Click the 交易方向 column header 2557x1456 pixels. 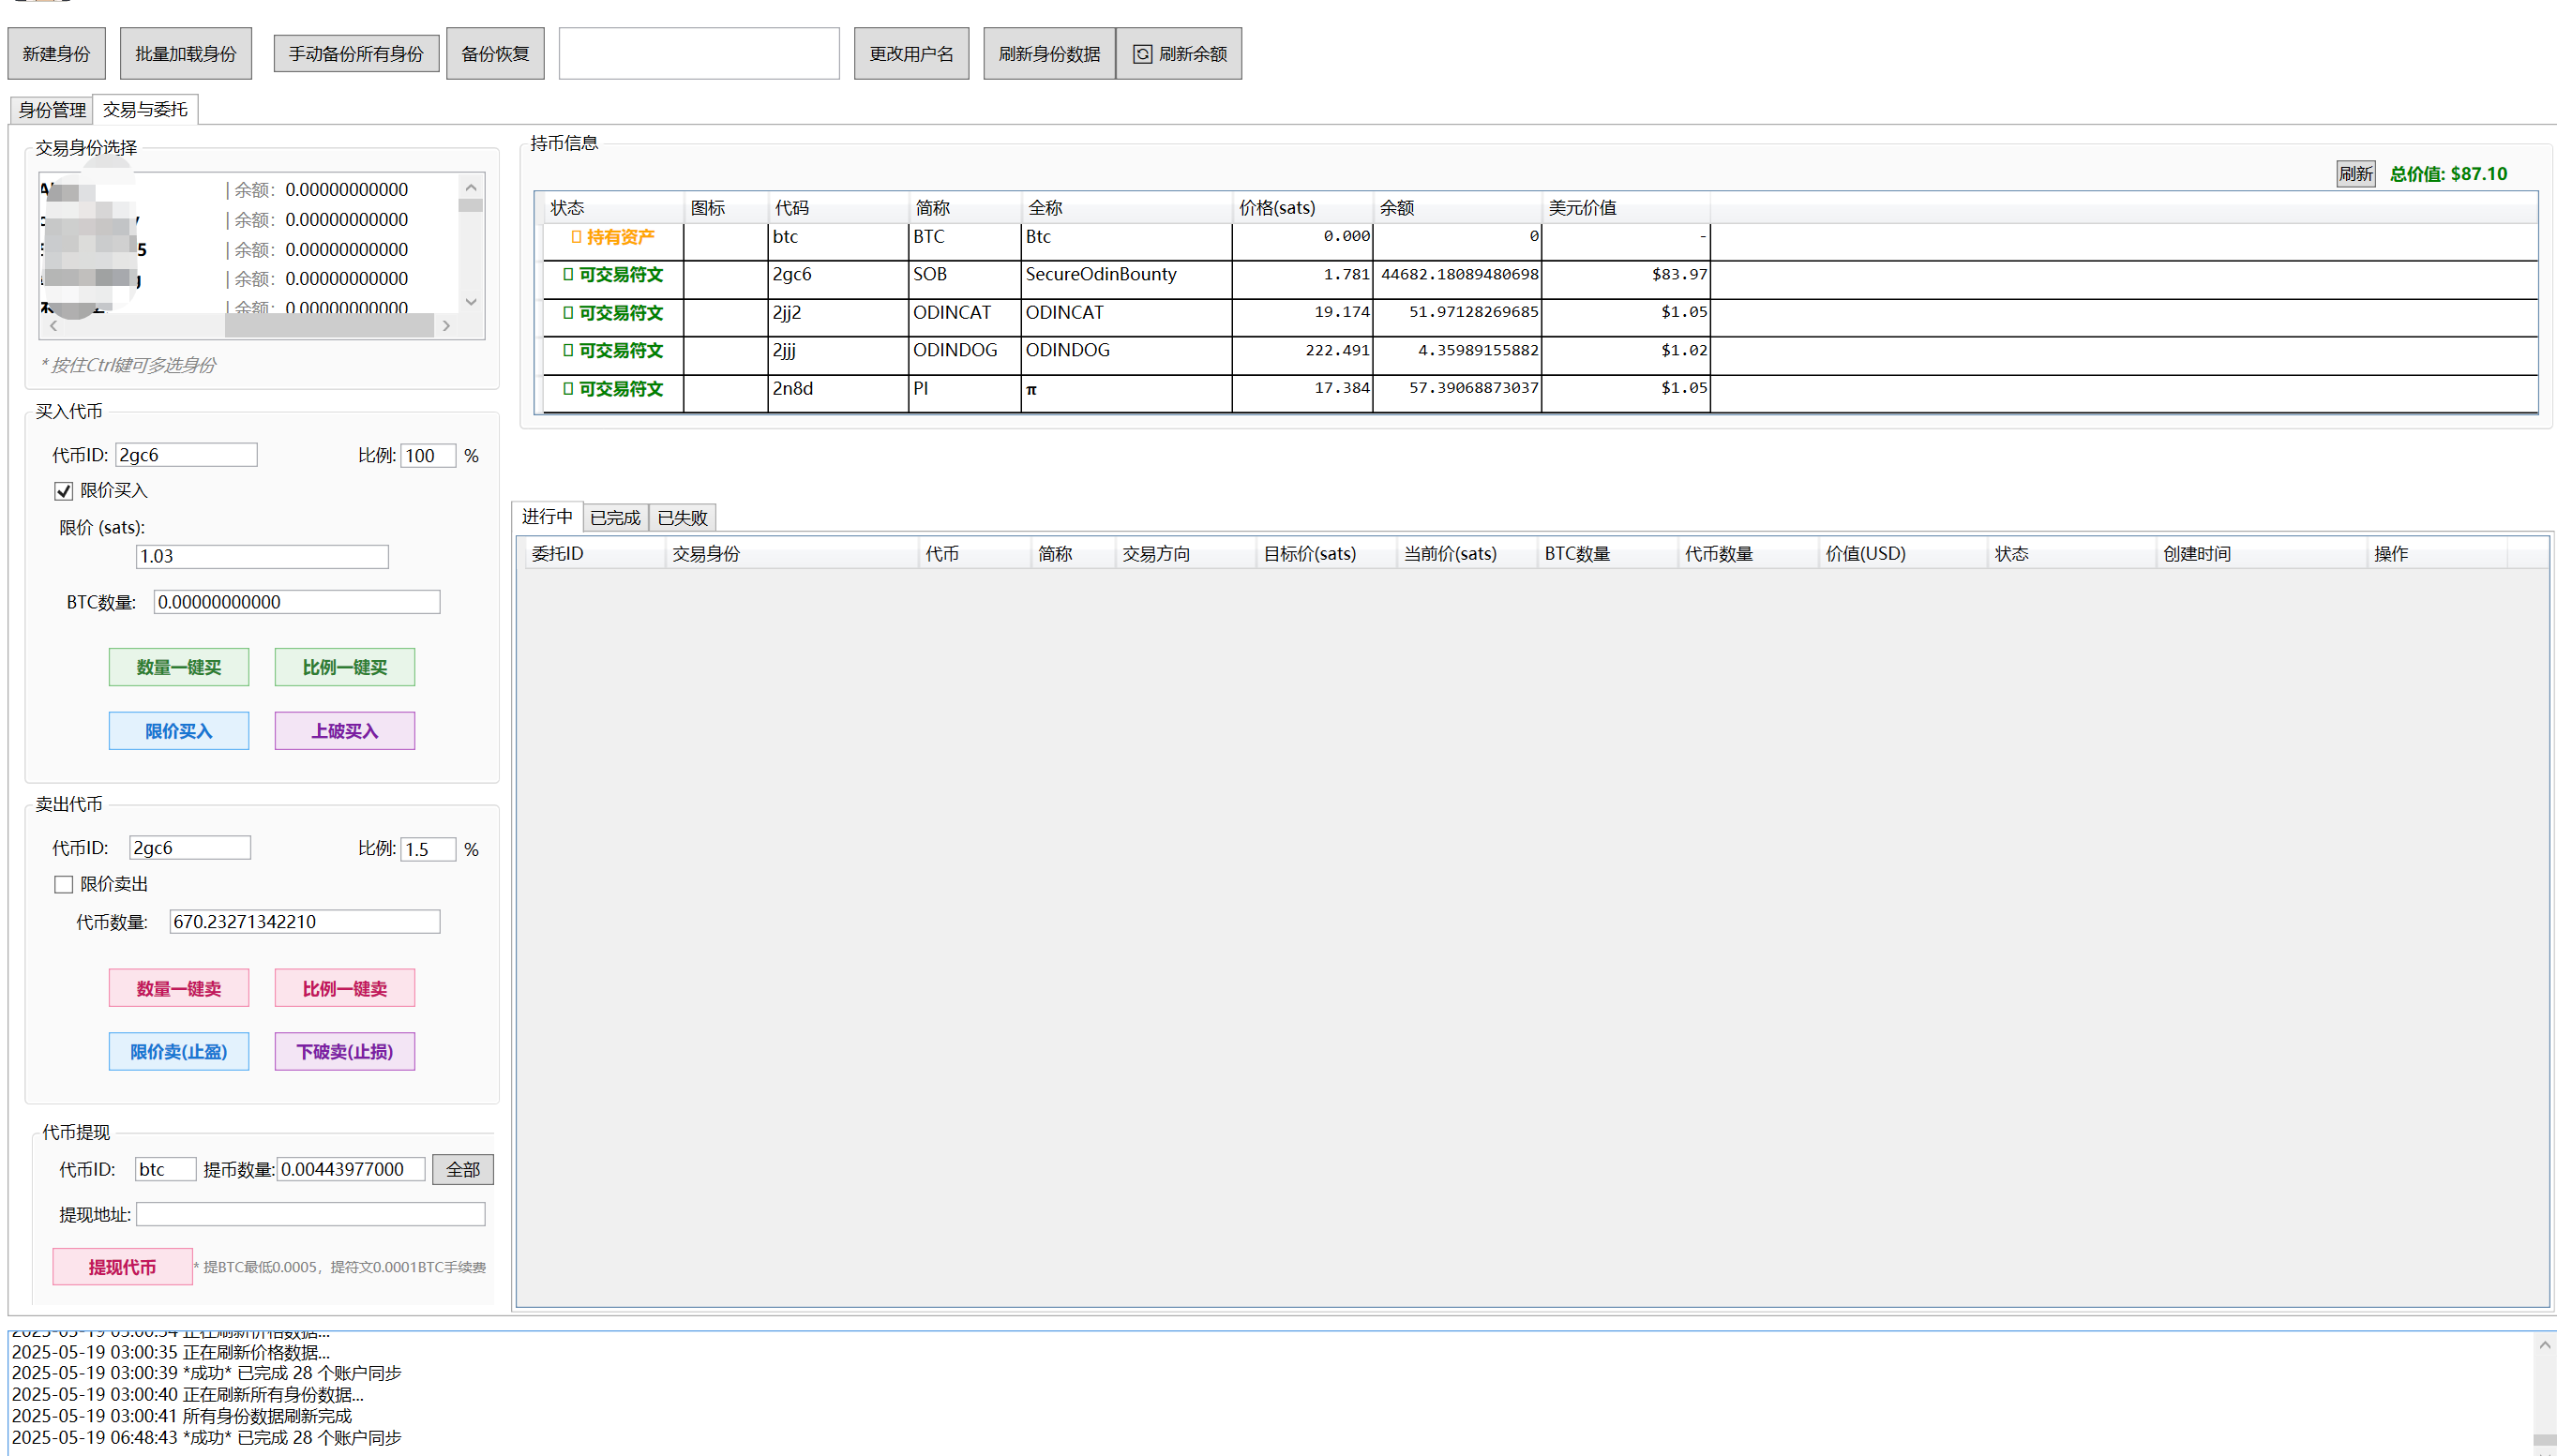(1185, 554)
